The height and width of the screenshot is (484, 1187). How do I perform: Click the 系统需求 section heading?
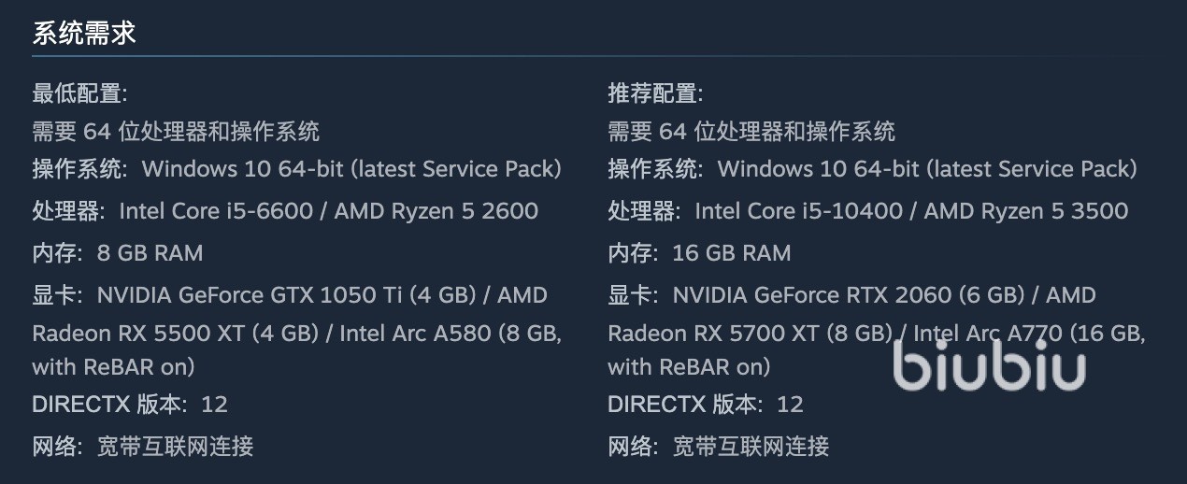[84, 34]
